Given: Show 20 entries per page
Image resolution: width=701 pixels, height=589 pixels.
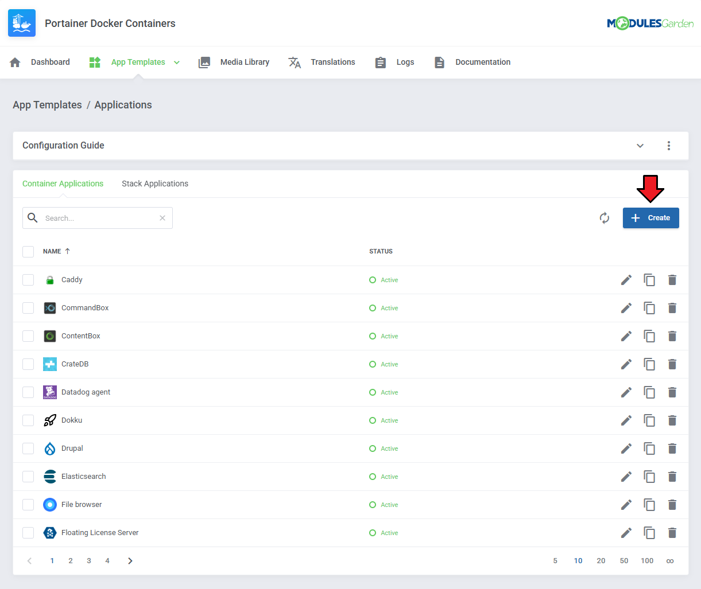Looking at the screenshot, I should click(x=601, y=561).
